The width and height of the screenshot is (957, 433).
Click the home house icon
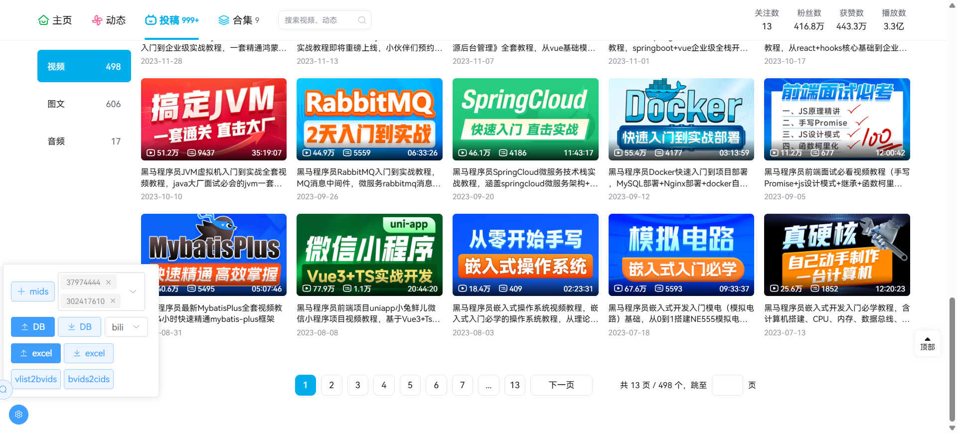point(43,20)
